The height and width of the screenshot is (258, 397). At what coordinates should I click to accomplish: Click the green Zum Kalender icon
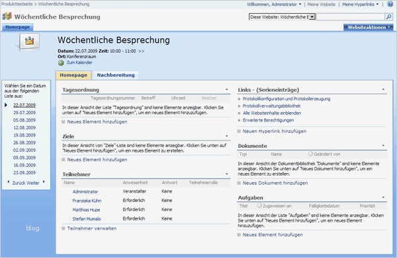[x=61, y=63]
